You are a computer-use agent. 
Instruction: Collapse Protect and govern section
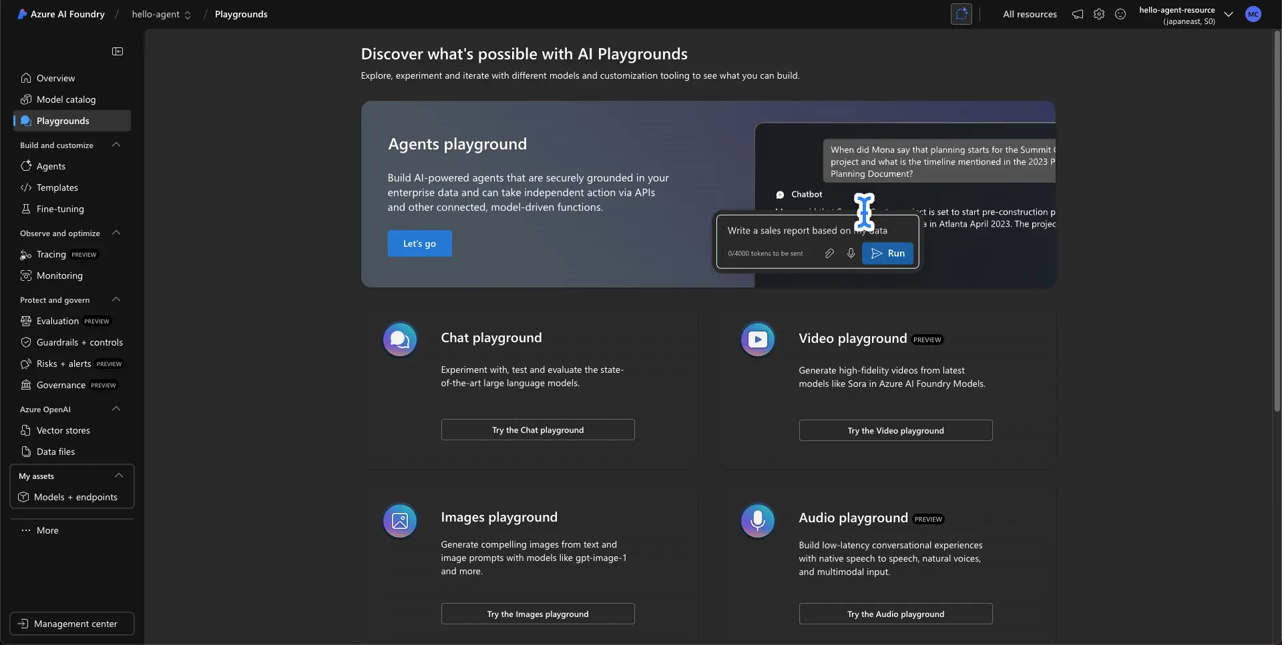(x=116, y=299)
